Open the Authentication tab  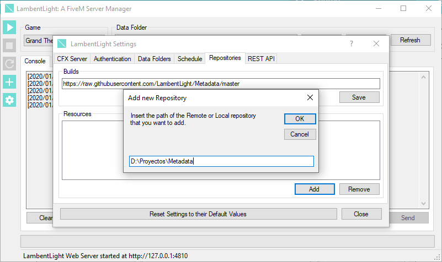112,59
